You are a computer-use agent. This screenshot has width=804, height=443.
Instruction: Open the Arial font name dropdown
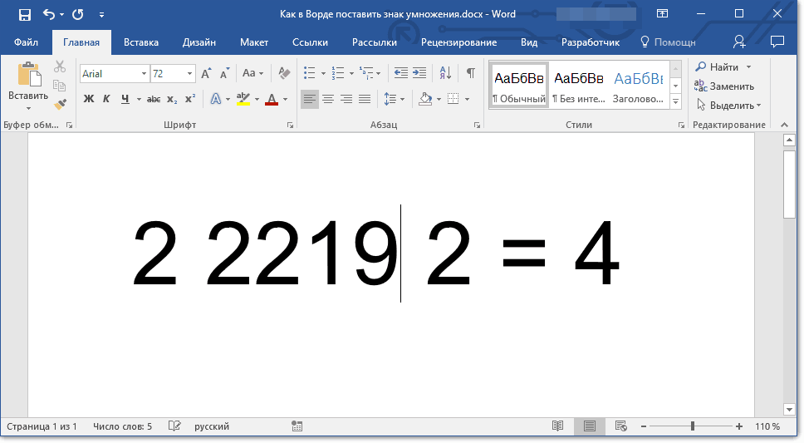(x=144, y=74)
